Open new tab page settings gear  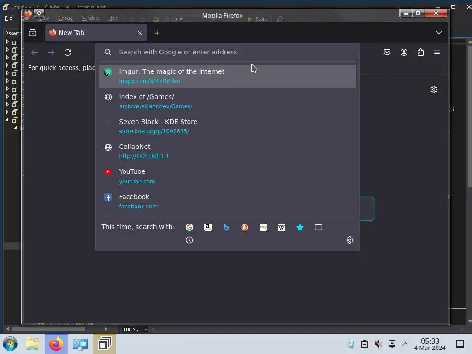point(433,89)
